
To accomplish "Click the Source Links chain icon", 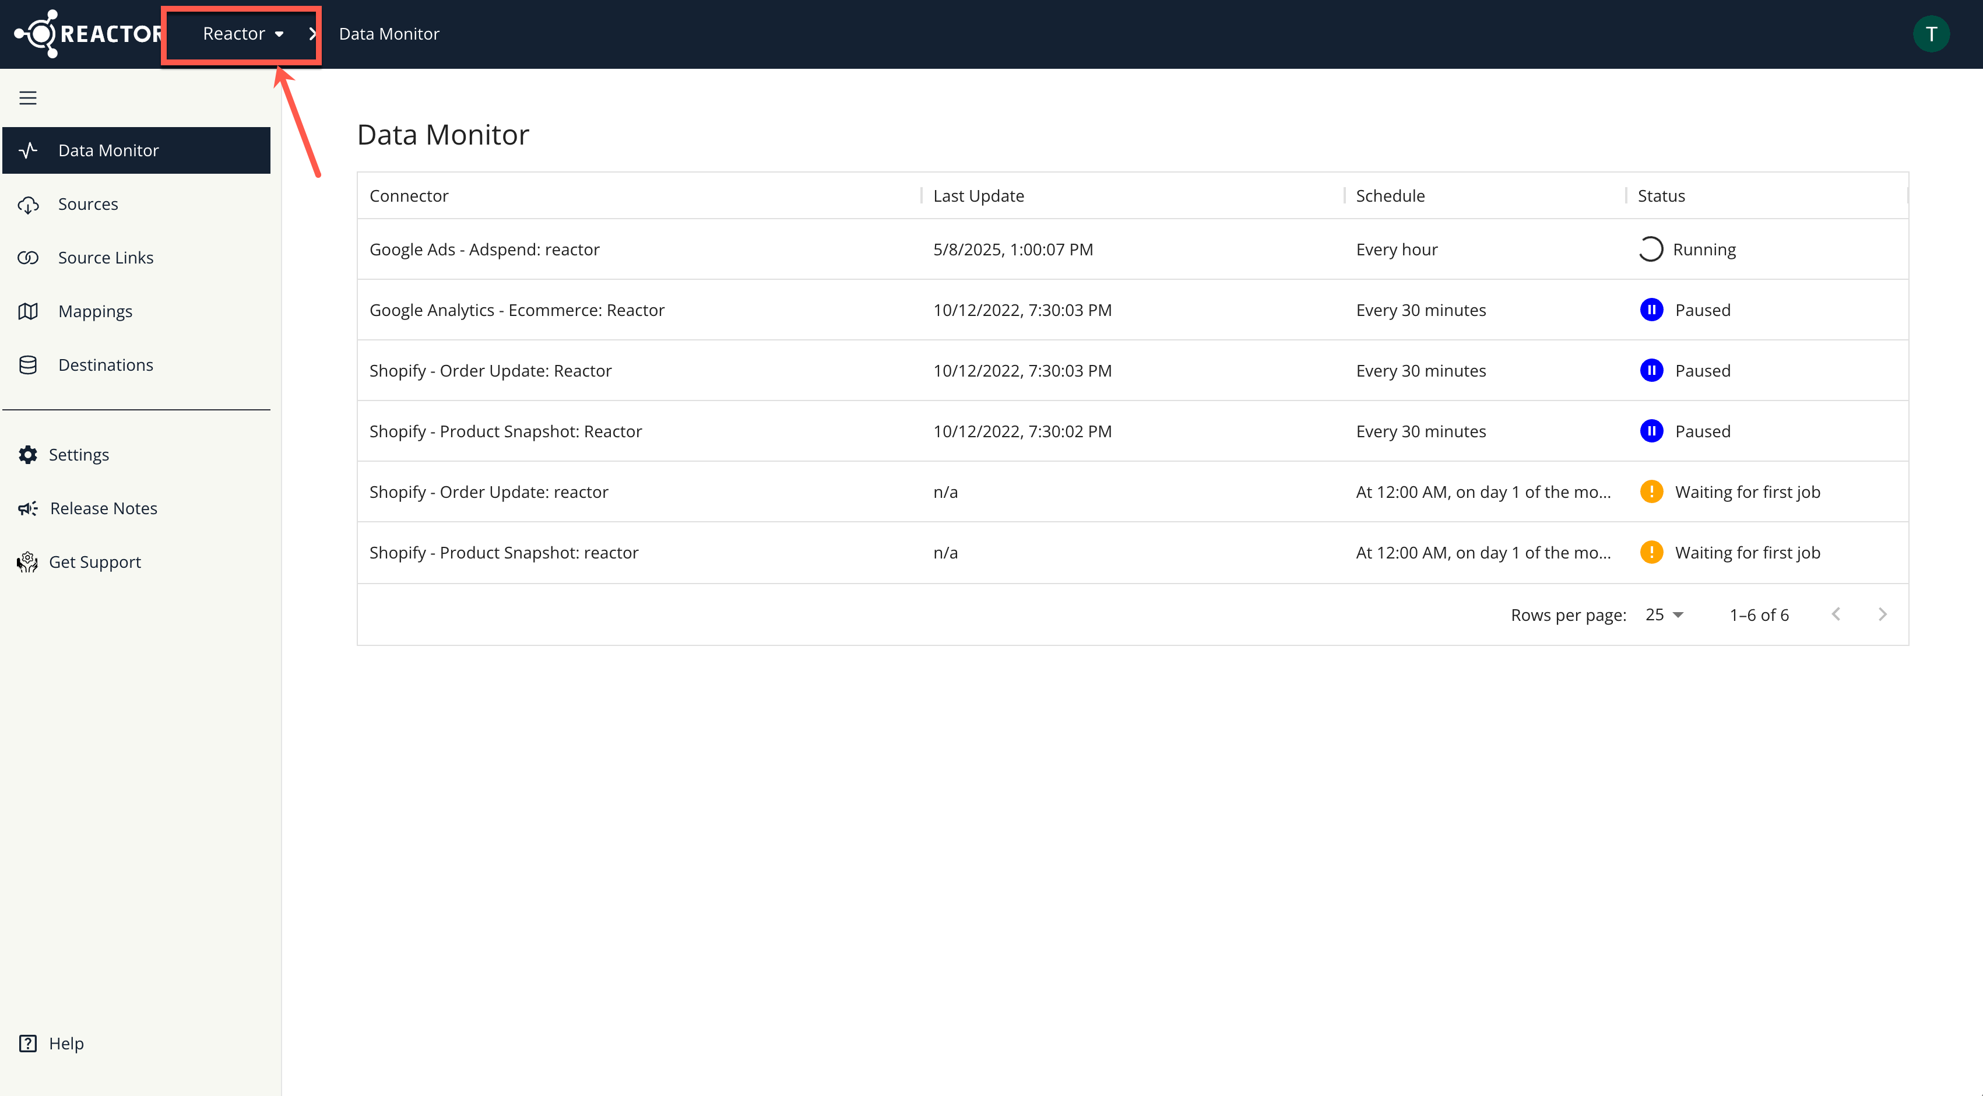I will pos(29,257).
